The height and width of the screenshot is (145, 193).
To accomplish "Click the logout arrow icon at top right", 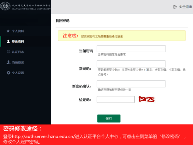I will coord(175,7).
